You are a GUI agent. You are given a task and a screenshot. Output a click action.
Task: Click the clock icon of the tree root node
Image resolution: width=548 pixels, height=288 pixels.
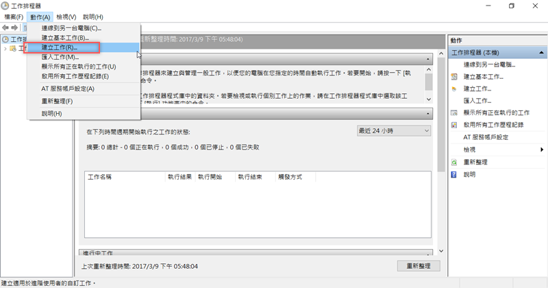5,39
